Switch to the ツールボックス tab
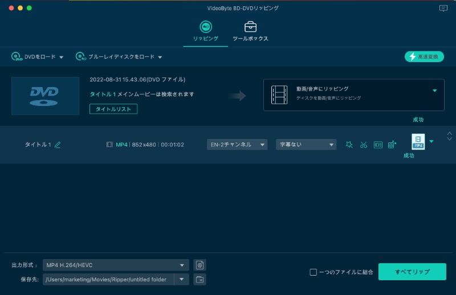This screenshot has height=295, width=456. [250, 31]
